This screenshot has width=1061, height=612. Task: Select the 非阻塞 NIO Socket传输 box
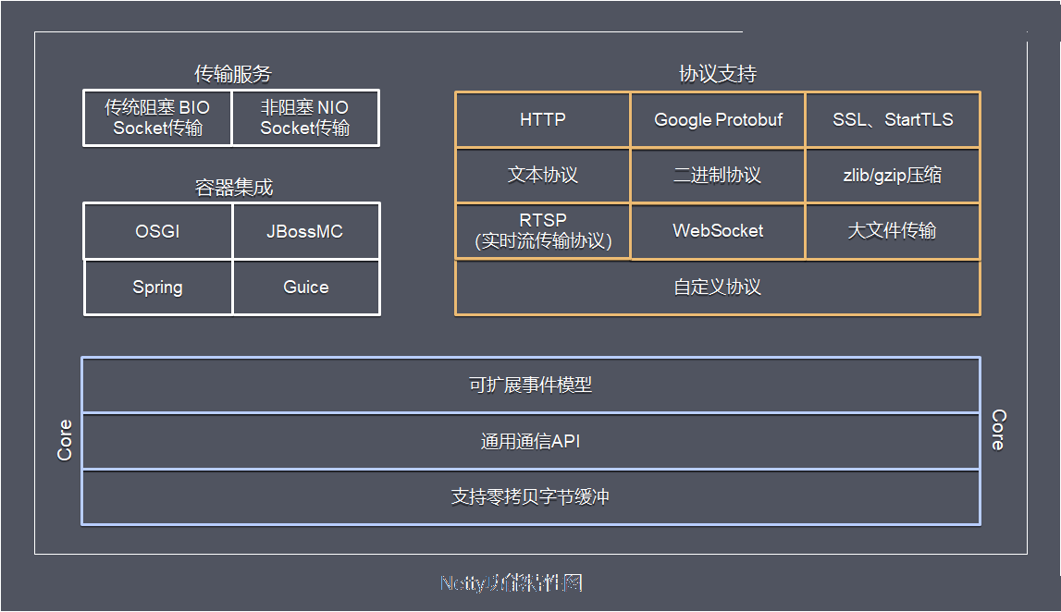305,117
